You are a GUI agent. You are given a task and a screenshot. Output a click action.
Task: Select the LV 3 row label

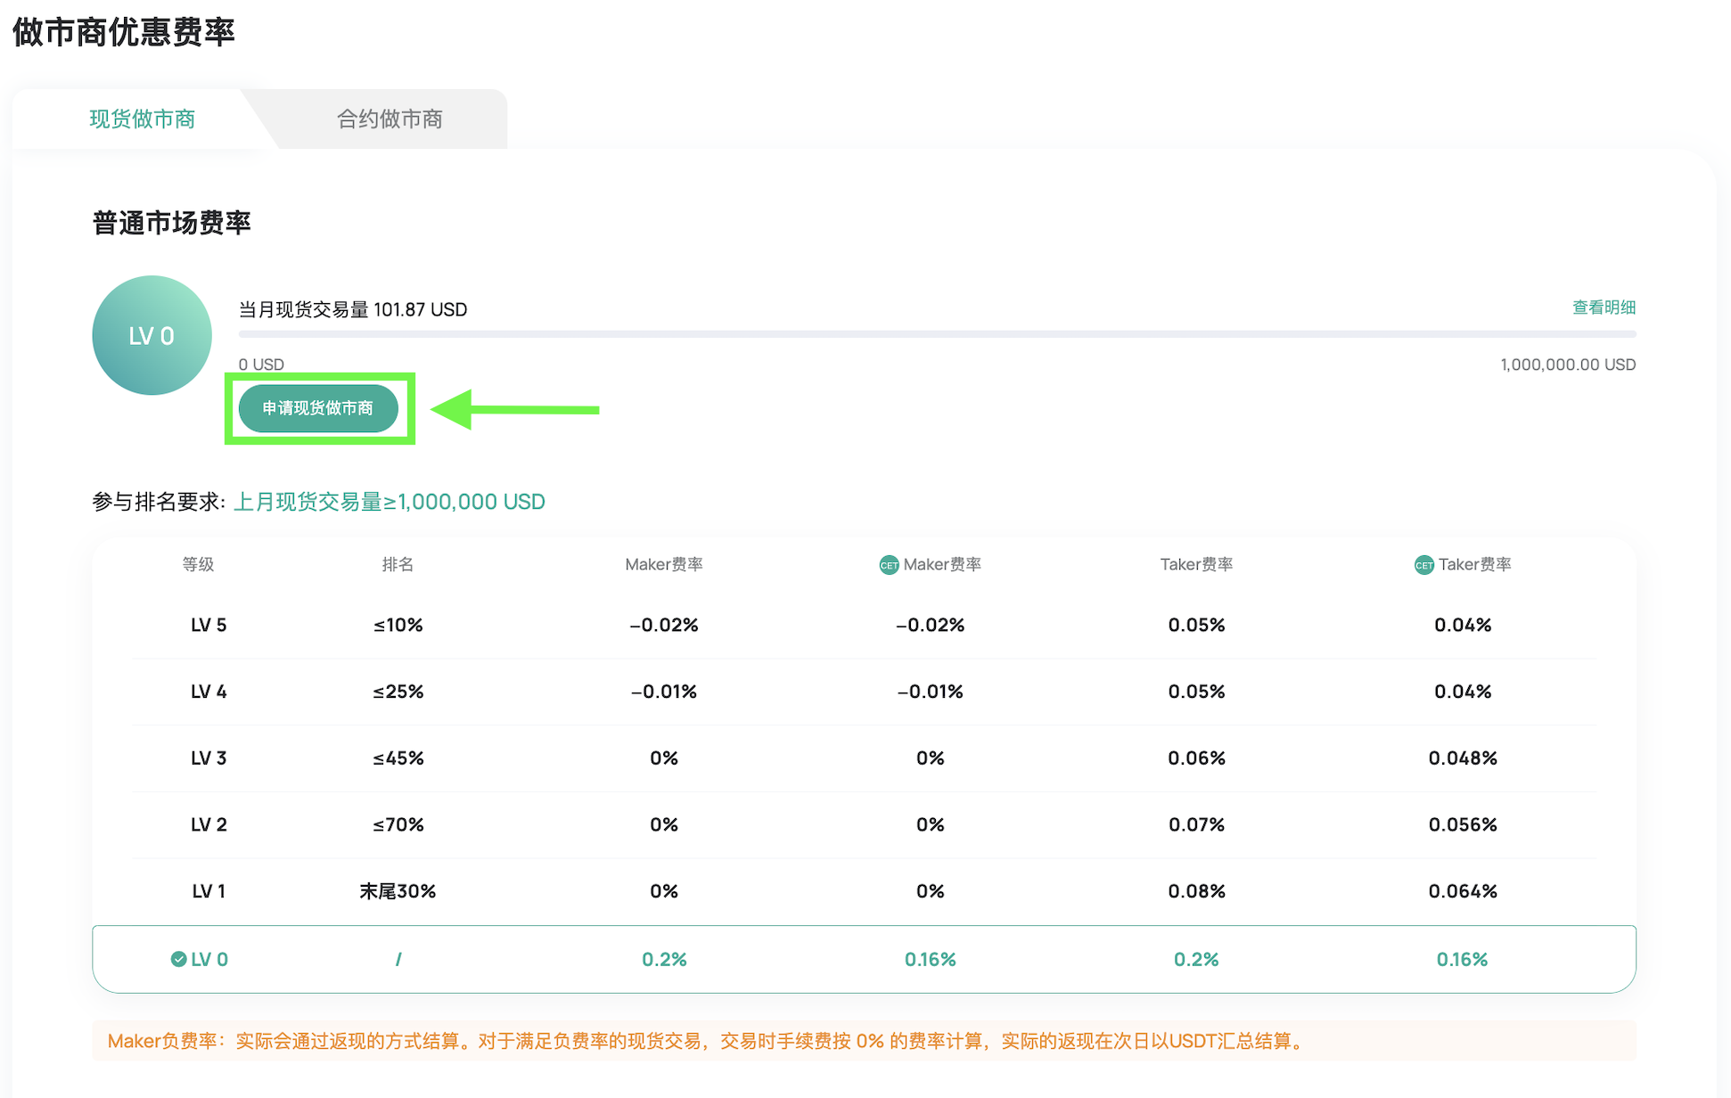coord(209,758)
